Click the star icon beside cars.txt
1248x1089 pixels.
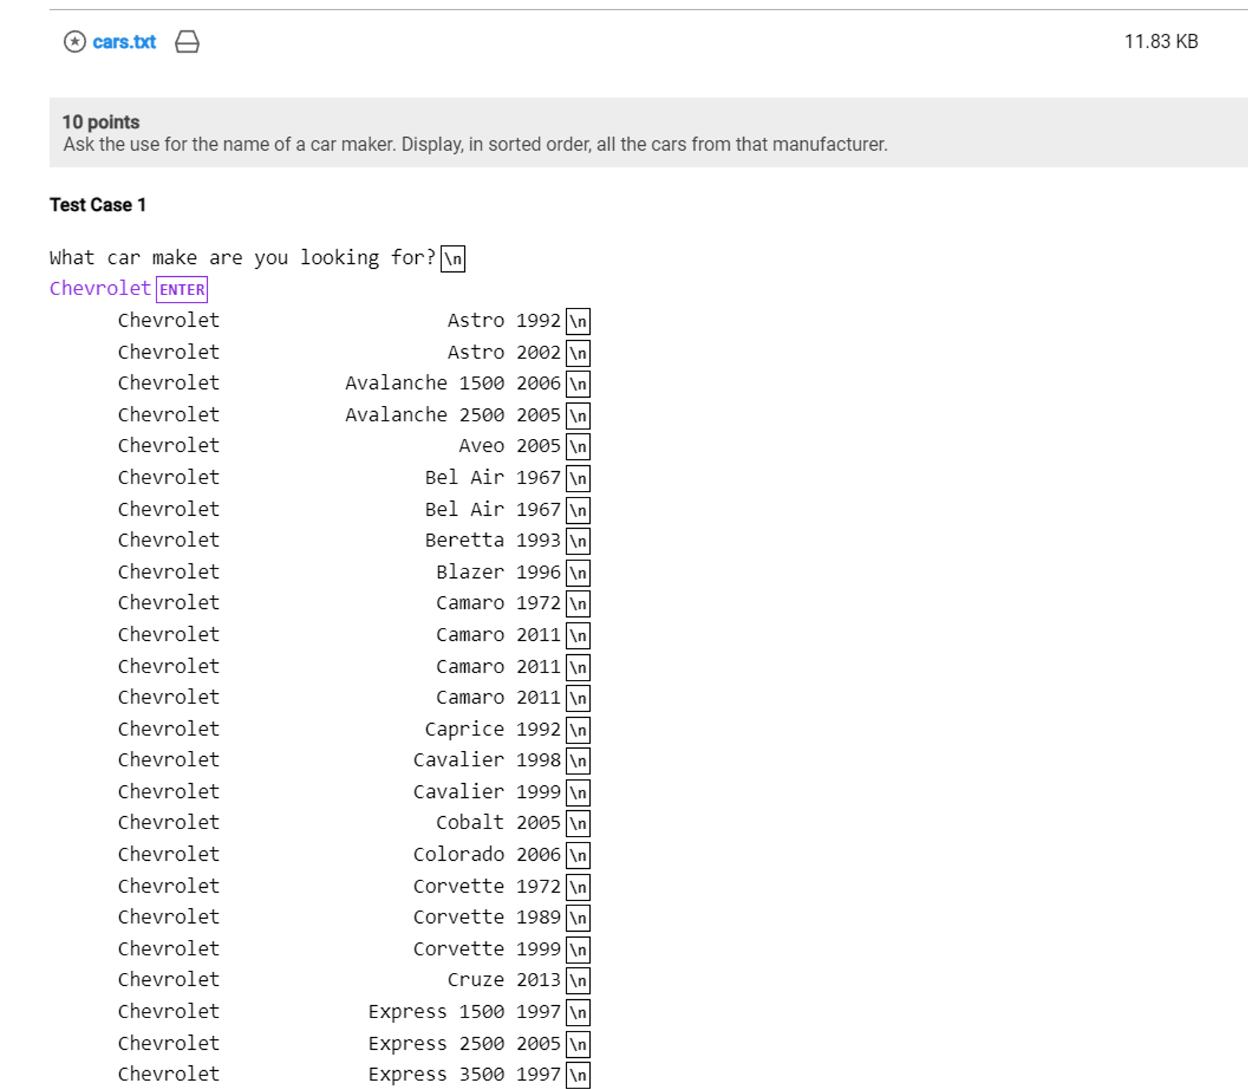(x=75, y=42)
